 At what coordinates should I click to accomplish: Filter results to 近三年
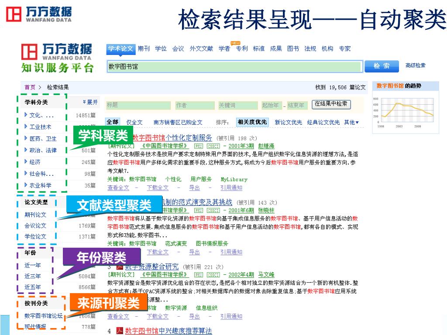[x=32, y=276]
